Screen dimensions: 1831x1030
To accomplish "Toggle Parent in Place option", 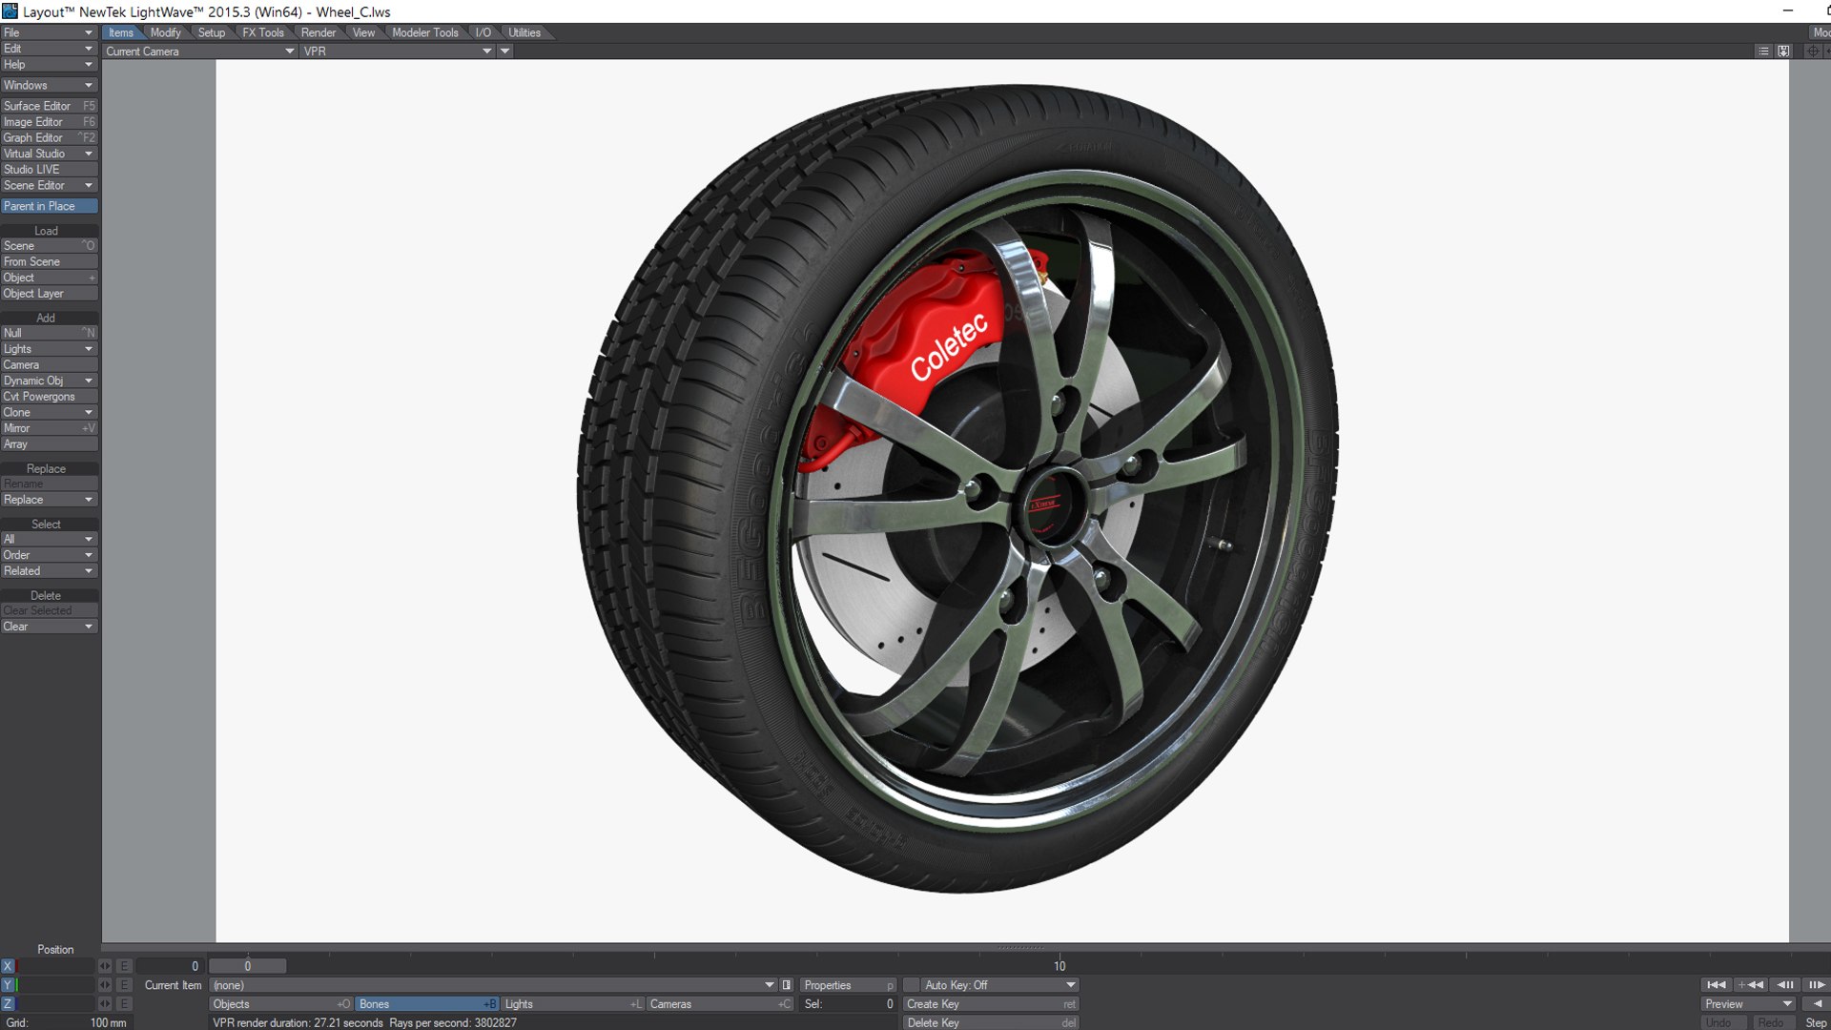I will tap(50, 206).
